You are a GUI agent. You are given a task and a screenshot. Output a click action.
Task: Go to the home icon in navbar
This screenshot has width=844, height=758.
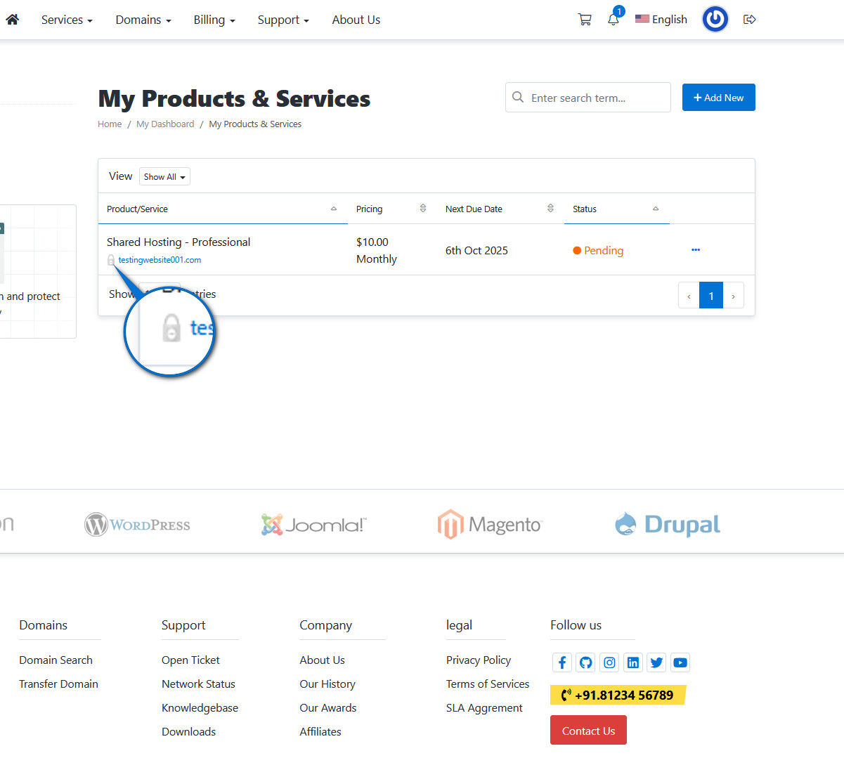click(12, 20)
